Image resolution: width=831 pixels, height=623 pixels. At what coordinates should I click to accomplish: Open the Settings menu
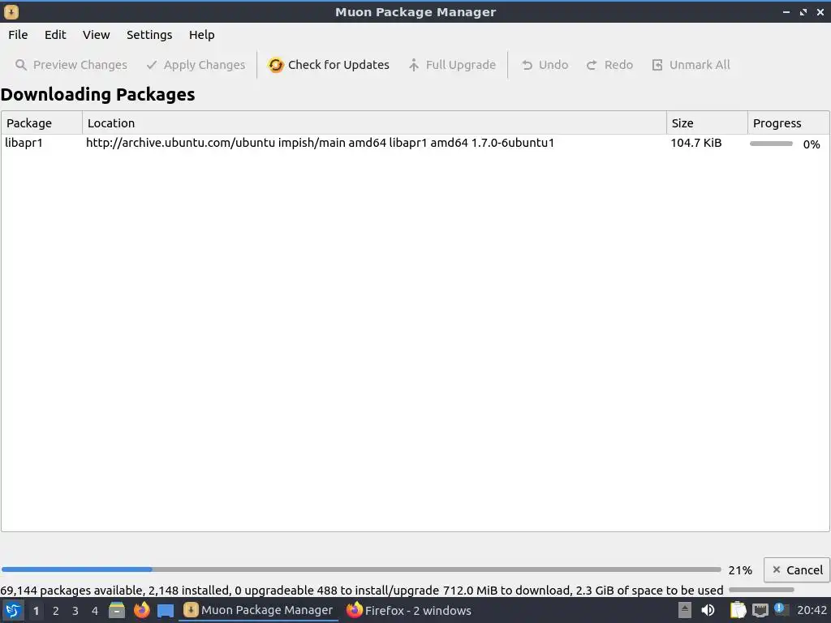click(x=149, y=35)
